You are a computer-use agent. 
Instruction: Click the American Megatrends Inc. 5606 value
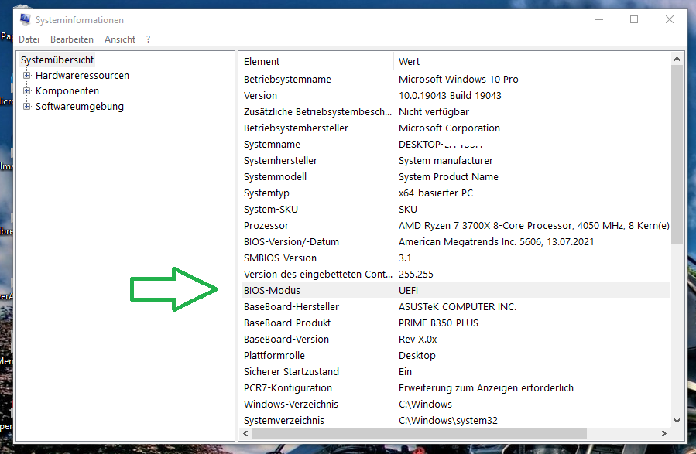tap(496, 242)
